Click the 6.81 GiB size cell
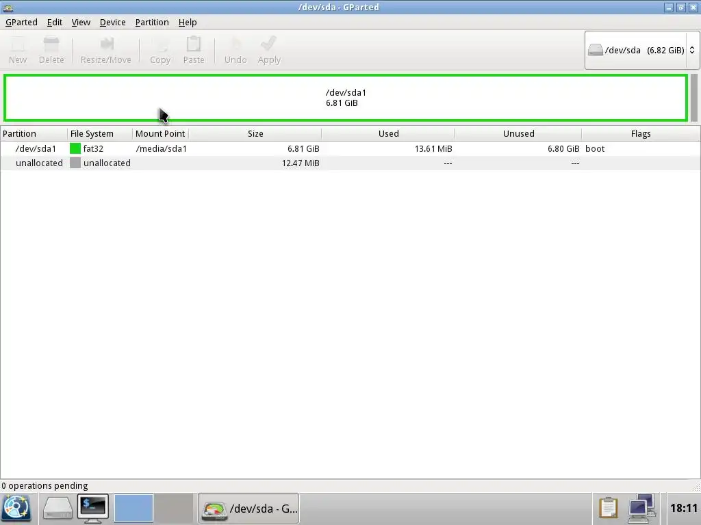 [303, 148]
